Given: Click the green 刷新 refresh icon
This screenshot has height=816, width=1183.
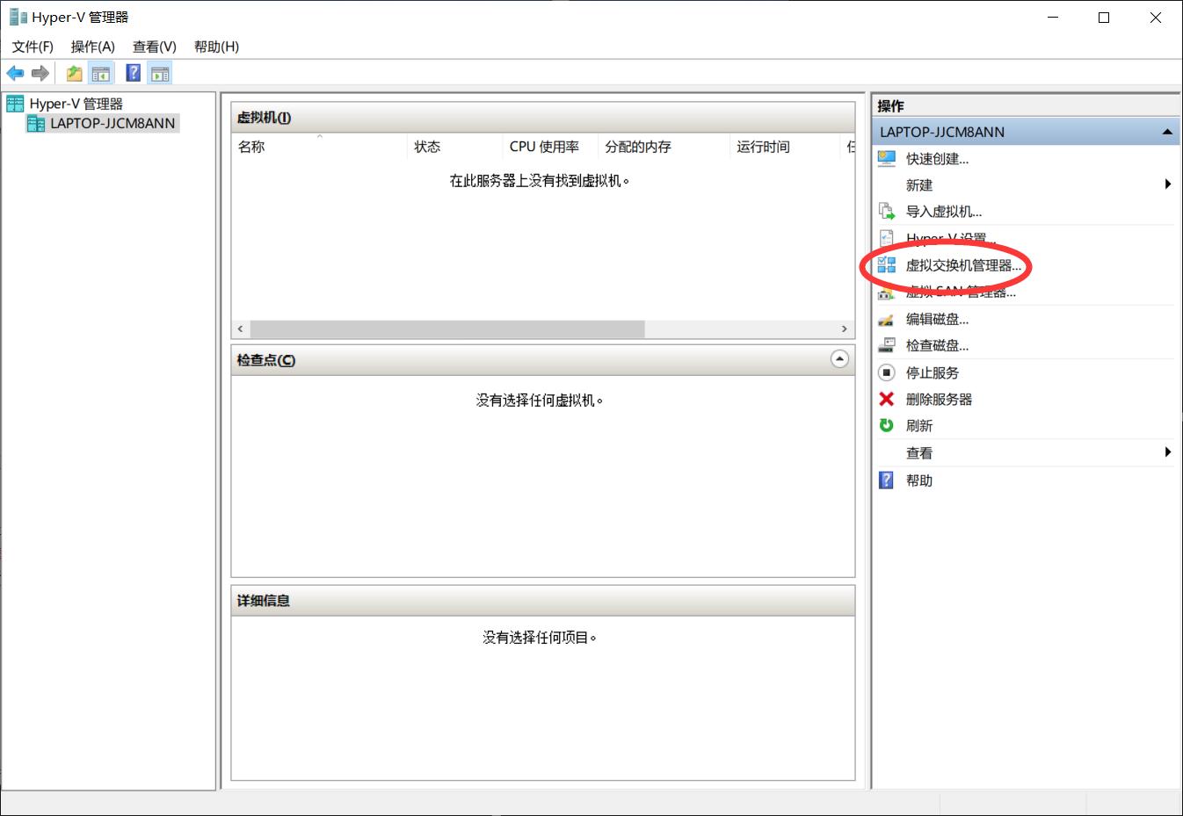Looking at the screenshot, I should coord(887,425).
